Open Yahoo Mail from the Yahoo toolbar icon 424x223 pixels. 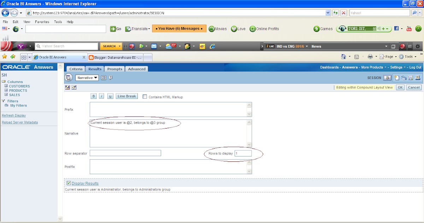coord(153,46)
